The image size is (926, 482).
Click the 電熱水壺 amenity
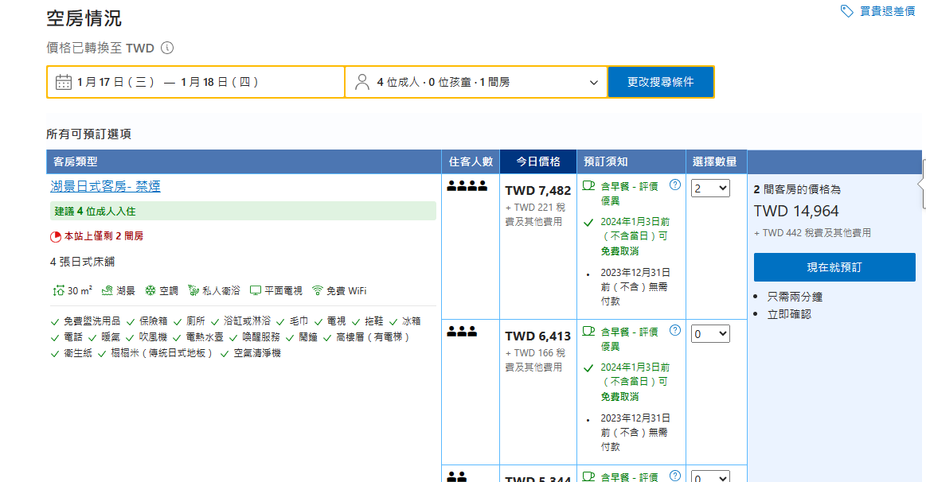205,337
